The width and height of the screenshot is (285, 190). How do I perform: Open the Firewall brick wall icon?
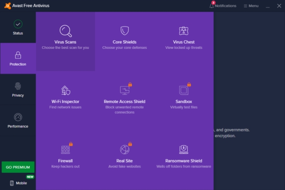tap(66, 150)
